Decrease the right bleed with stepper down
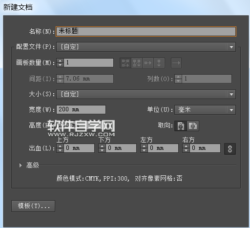 click(186, 150)
